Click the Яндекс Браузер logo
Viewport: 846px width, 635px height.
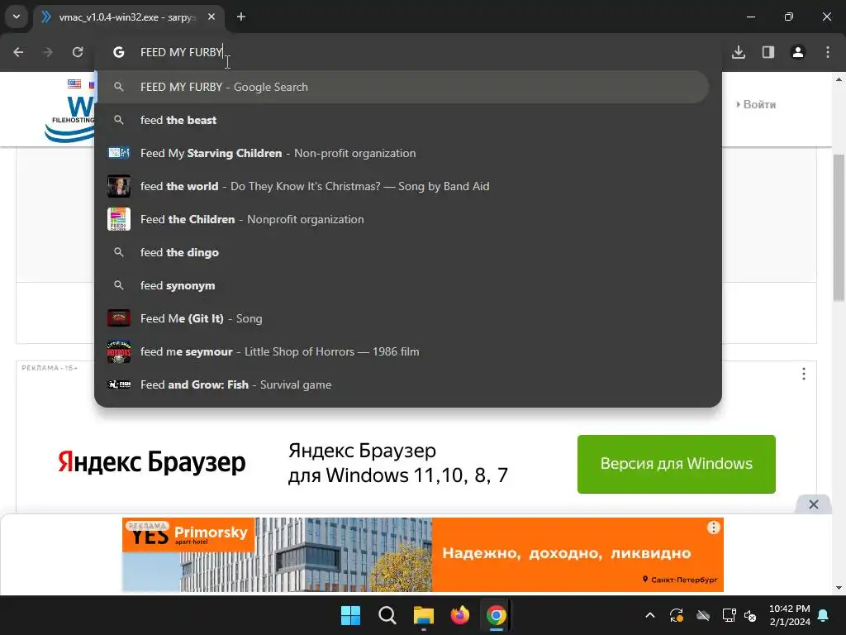point(152,462)
